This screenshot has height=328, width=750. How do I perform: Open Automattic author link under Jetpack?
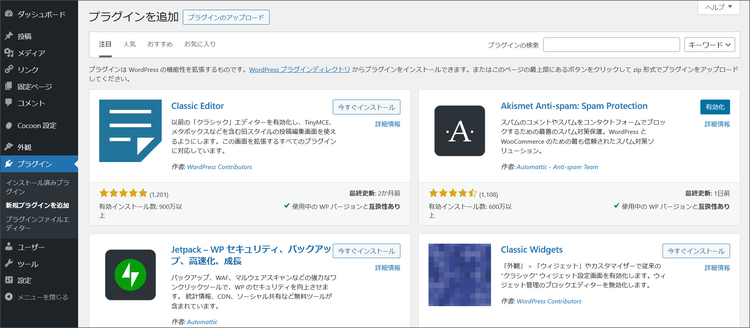pos(202,322)
